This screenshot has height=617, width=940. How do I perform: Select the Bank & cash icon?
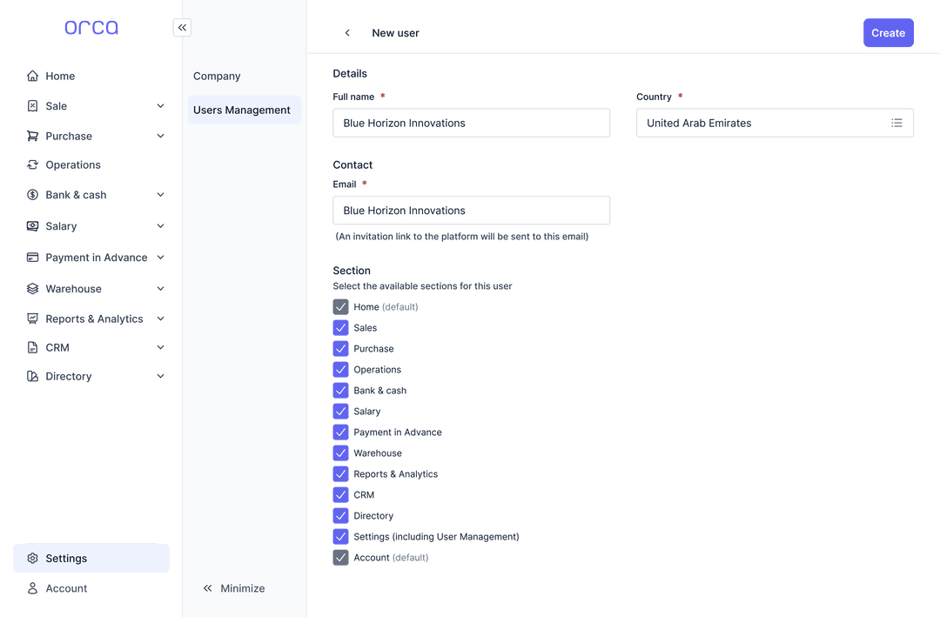pos(32,194)
